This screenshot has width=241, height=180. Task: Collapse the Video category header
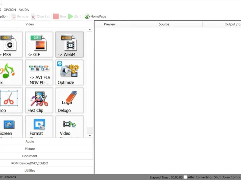pyautogui.click(x=46, y=24)
